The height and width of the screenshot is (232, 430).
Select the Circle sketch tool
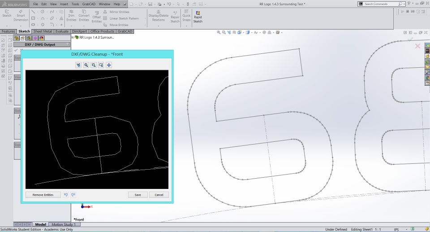pos(43,12)
